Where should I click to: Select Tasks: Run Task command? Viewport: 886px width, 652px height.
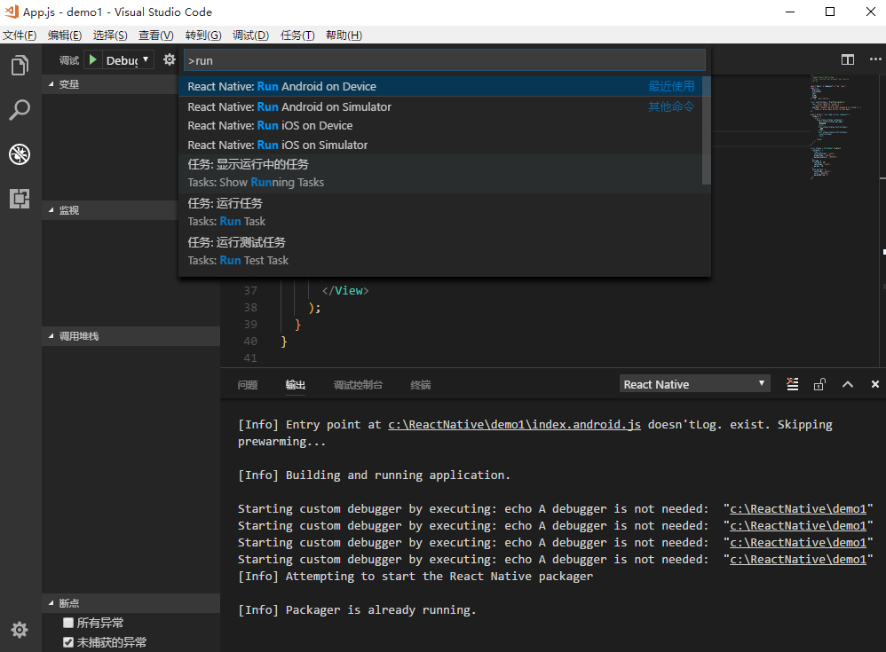point(444,212)
